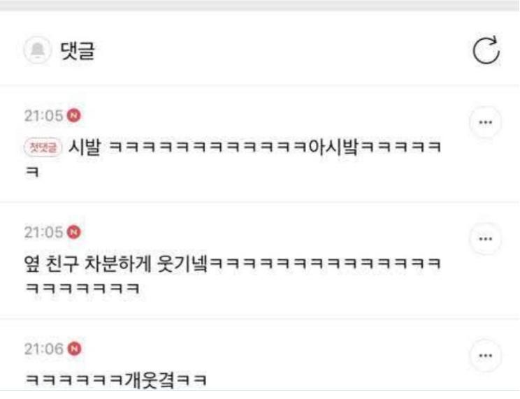Tap 아시발 in the first comment
Image resolution: width=520 pixels, height=399 pixels.
coord(333,147)
